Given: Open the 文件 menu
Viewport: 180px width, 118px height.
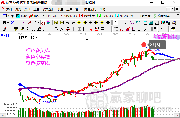Looking at the screenshot, I should tap(9, 9).
